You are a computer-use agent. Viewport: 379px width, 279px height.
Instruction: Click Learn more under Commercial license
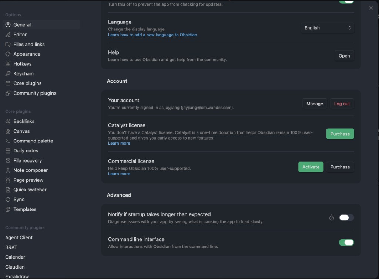119,174
